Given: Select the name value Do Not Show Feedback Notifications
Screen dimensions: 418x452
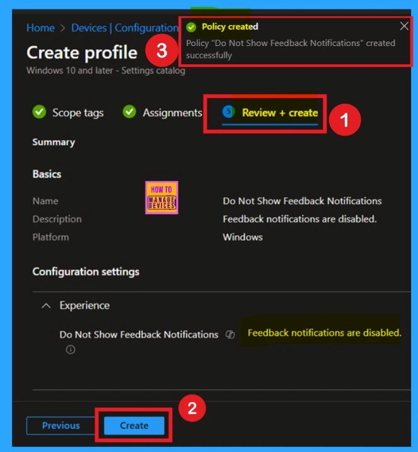Looking at the screenshot, I should tap(302, 201).
